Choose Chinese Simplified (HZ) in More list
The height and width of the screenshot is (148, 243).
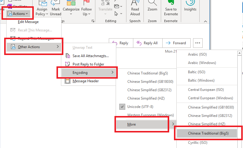click(x=207, y=124)
